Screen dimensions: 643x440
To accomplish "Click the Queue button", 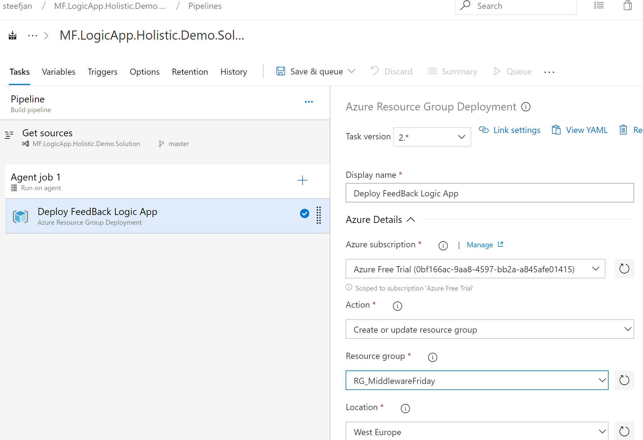I will 512,71.
